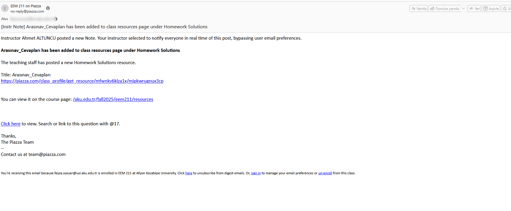This screenshot has width=511, height=211.
Task: Click Tümüne yanıtla (Reply all) button
Action: (444, 9)
